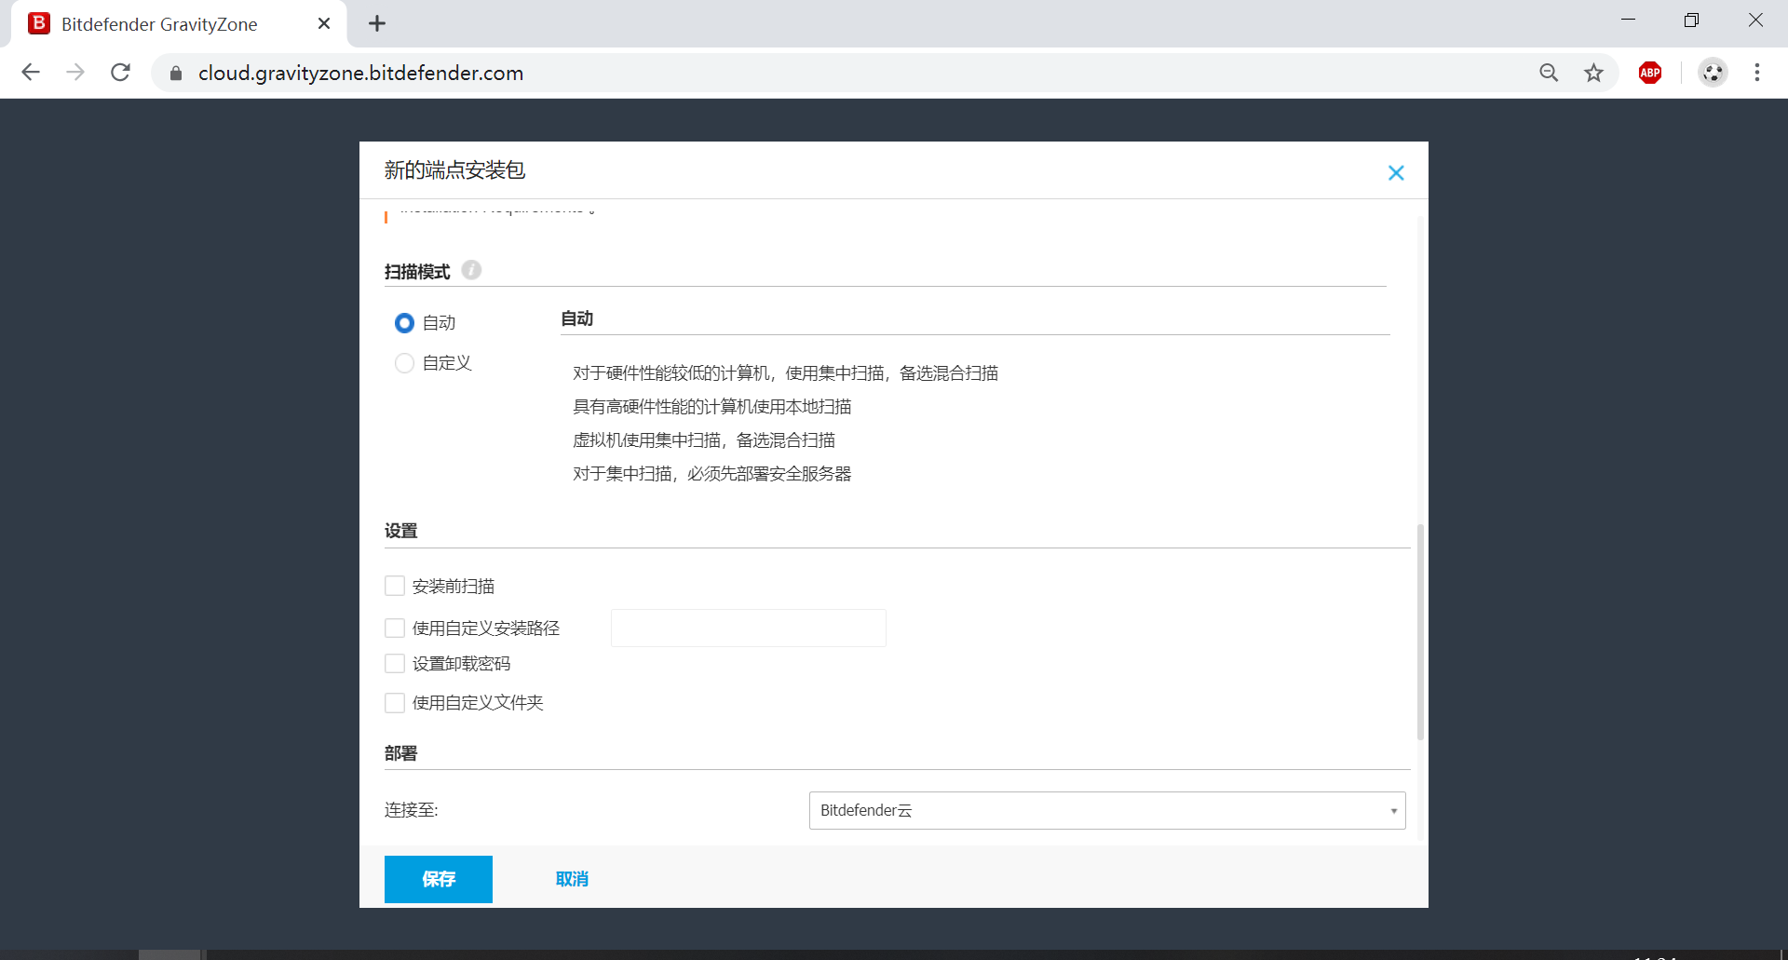Open the Adblock Plus extension

tap(1650, 73)
